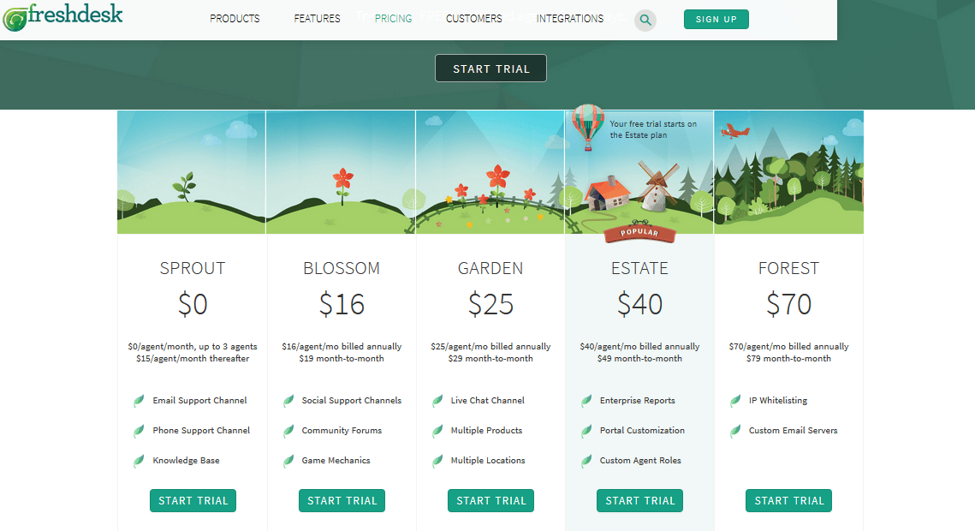The height and width of the screenshot is (531, 975).
Task: Click '$79 month-to-month' text
Action: click(788, 359)
